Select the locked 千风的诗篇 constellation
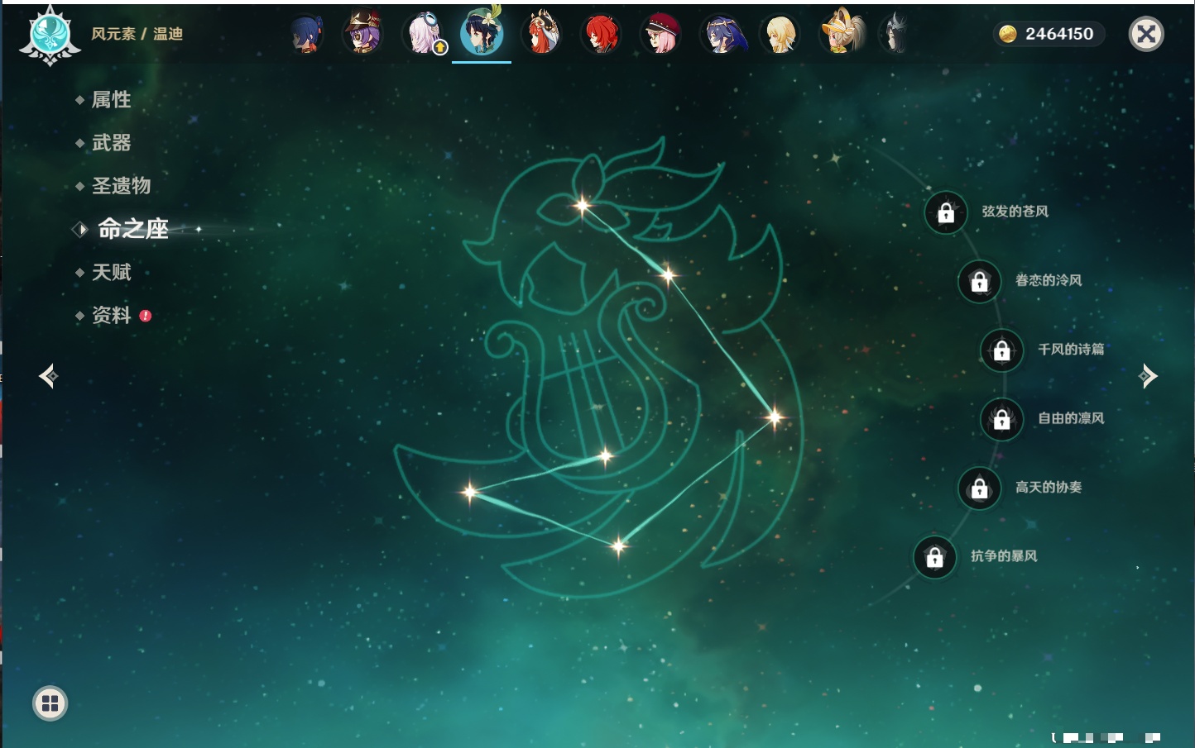This screenshot has height=748, width=1195. point(1001,350)
